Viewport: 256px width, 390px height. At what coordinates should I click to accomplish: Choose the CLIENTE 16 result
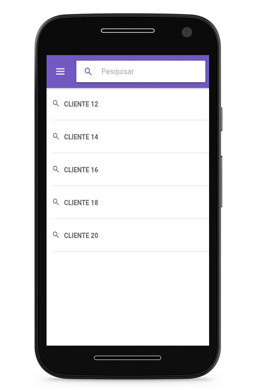131,170
